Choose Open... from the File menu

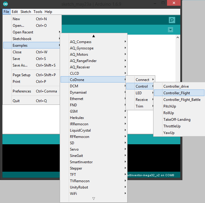(x=32, y=26)
